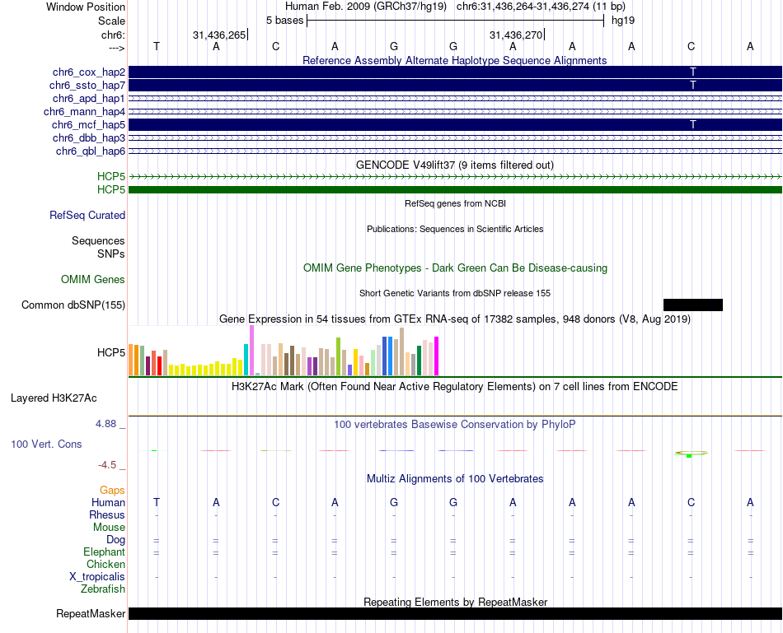Click the Chicken species label
The image size is (783, 633).
tap(105, 564)
